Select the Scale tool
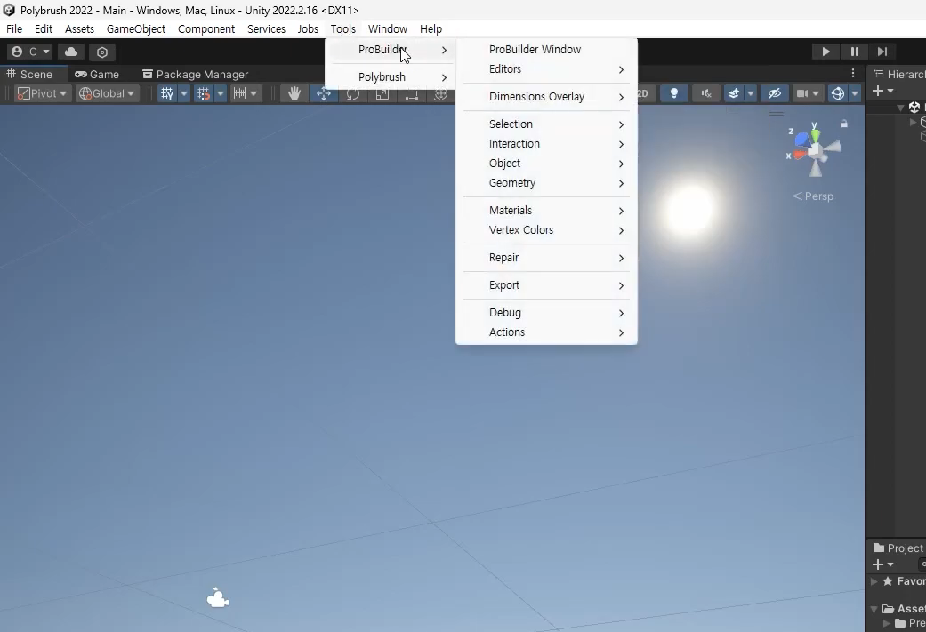The height and width of the screenshot is (632, 926). coord(382,93)
